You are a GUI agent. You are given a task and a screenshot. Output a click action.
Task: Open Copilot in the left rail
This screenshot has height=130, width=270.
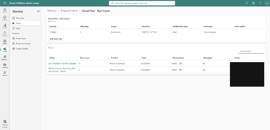click(x=5, y=42)
